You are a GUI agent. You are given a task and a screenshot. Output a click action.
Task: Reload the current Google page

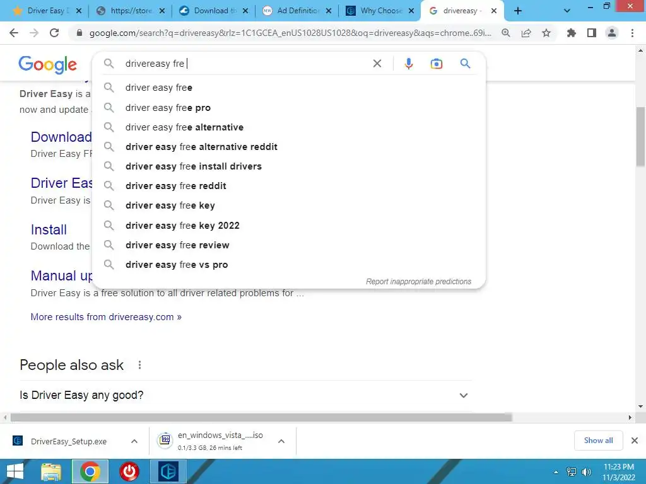coord(54,33)
